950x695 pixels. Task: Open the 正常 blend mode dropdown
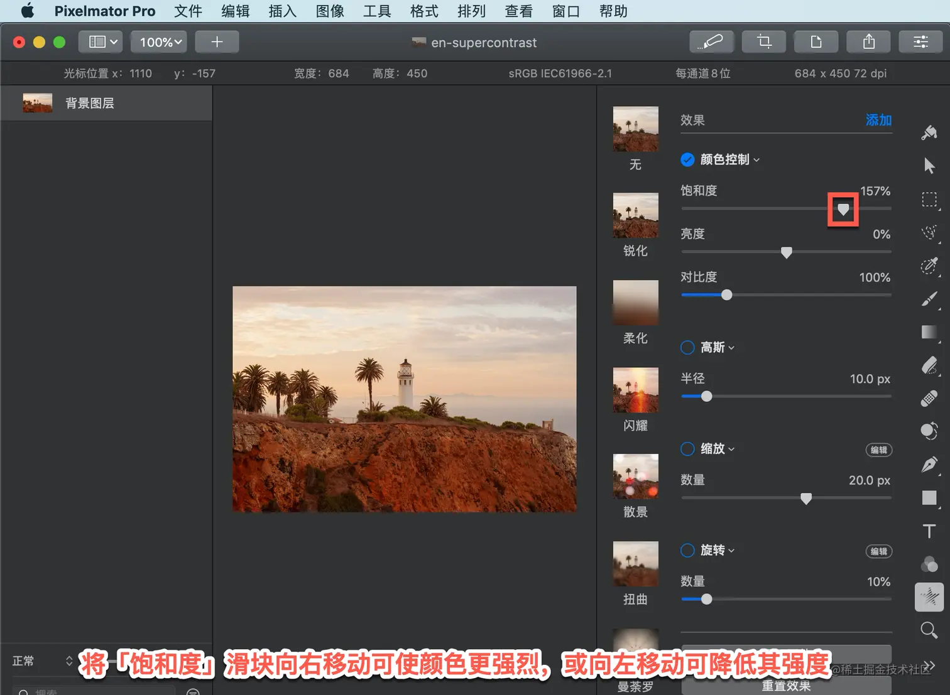point(42,660)
